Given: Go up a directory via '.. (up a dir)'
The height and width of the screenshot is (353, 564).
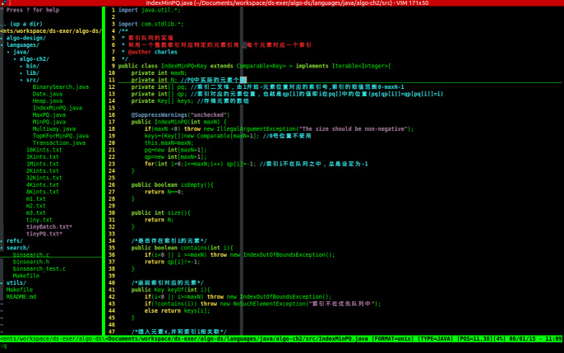Looking at the screenshot, I should [21, 24].
